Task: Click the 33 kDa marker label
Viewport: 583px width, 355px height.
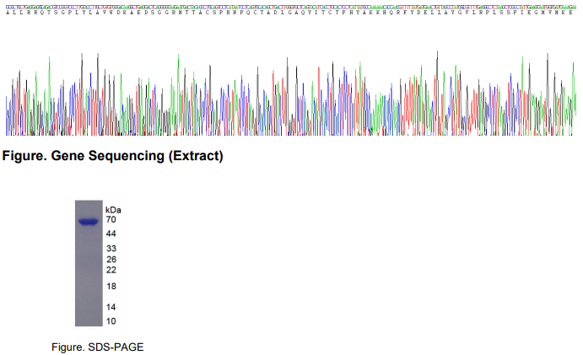Action: pyautogui.click(x=111, y=249)
